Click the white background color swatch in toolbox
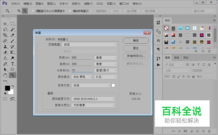The image size is (218, 135). (x=11, y=92)
